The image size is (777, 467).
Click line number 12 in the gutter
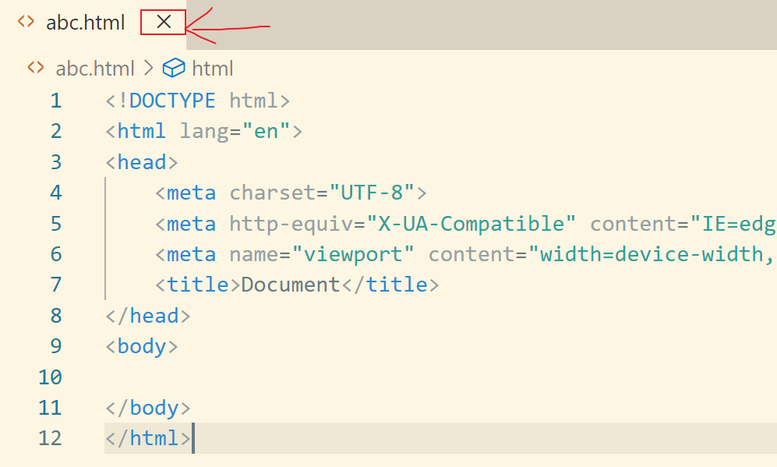(50, 438)
